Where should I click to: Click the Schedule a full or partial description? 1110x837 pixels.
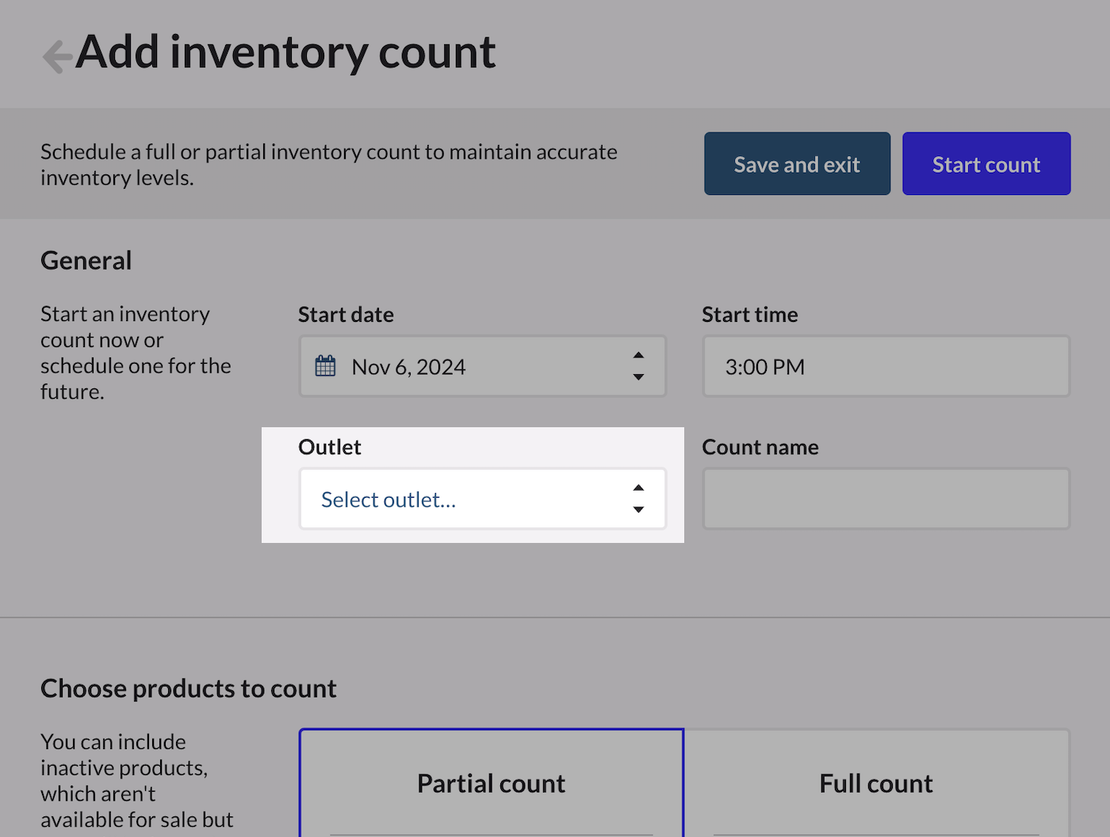[329, 164]
